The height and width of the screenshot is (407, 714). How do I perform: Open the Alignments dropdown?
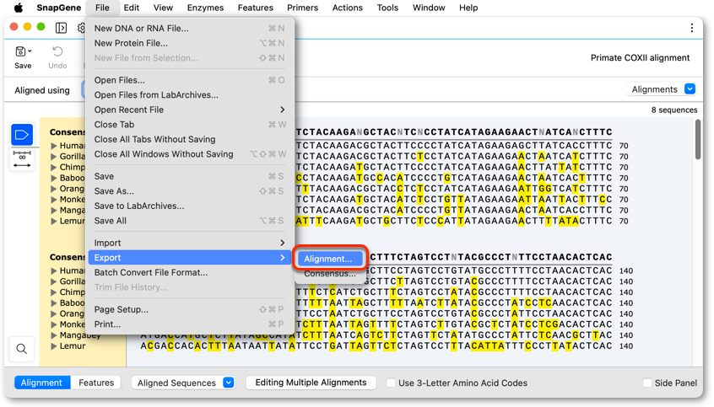[x=662, y=89]
